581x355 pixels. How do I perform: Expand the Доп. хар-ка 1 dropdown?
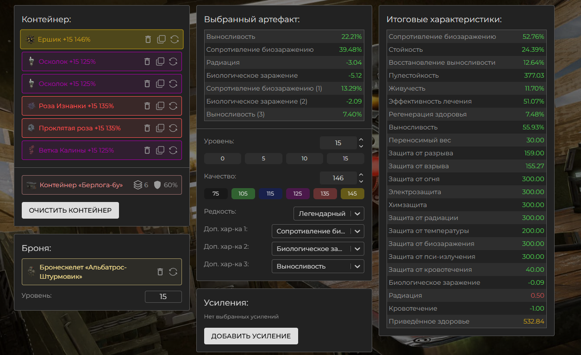point(318,231)
